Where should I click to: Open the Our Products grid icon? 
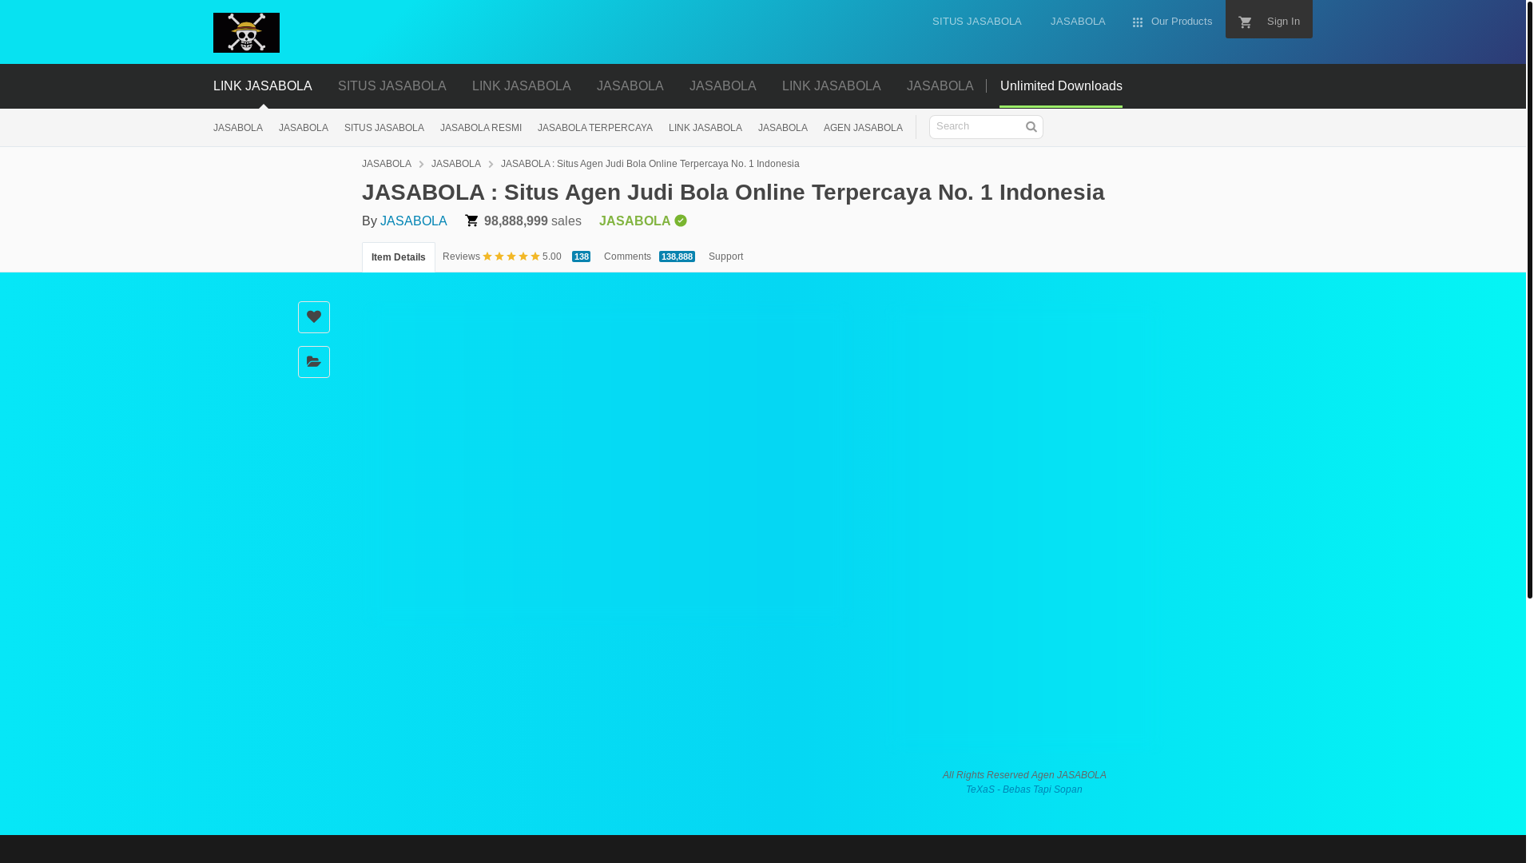coord(1137,22)
